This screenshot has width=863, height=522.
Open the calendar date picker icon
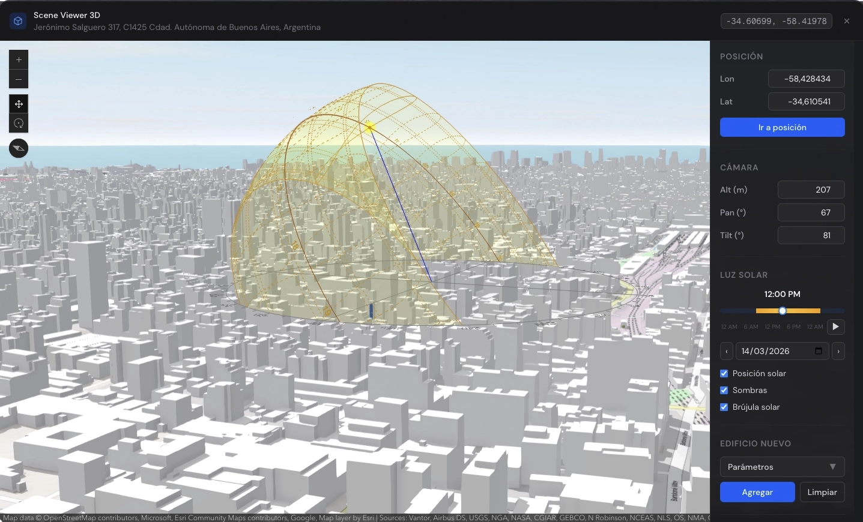pos(819,351)
